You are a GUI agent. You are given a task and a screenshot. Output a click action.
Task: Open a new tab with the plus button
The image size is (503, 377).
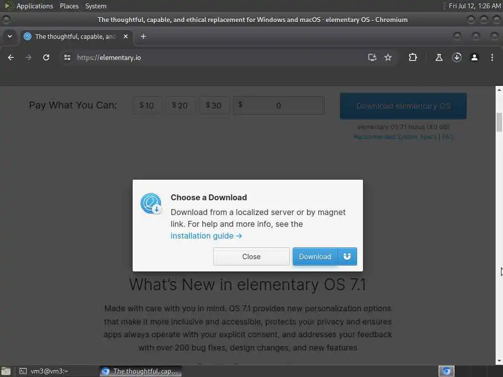coord(143,36)
